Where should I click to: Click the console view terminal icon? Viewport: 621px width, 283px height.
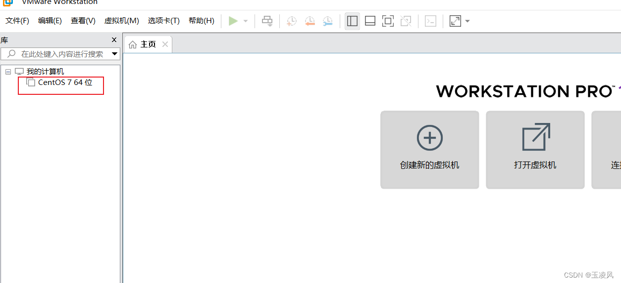click(x=431, y=21)
